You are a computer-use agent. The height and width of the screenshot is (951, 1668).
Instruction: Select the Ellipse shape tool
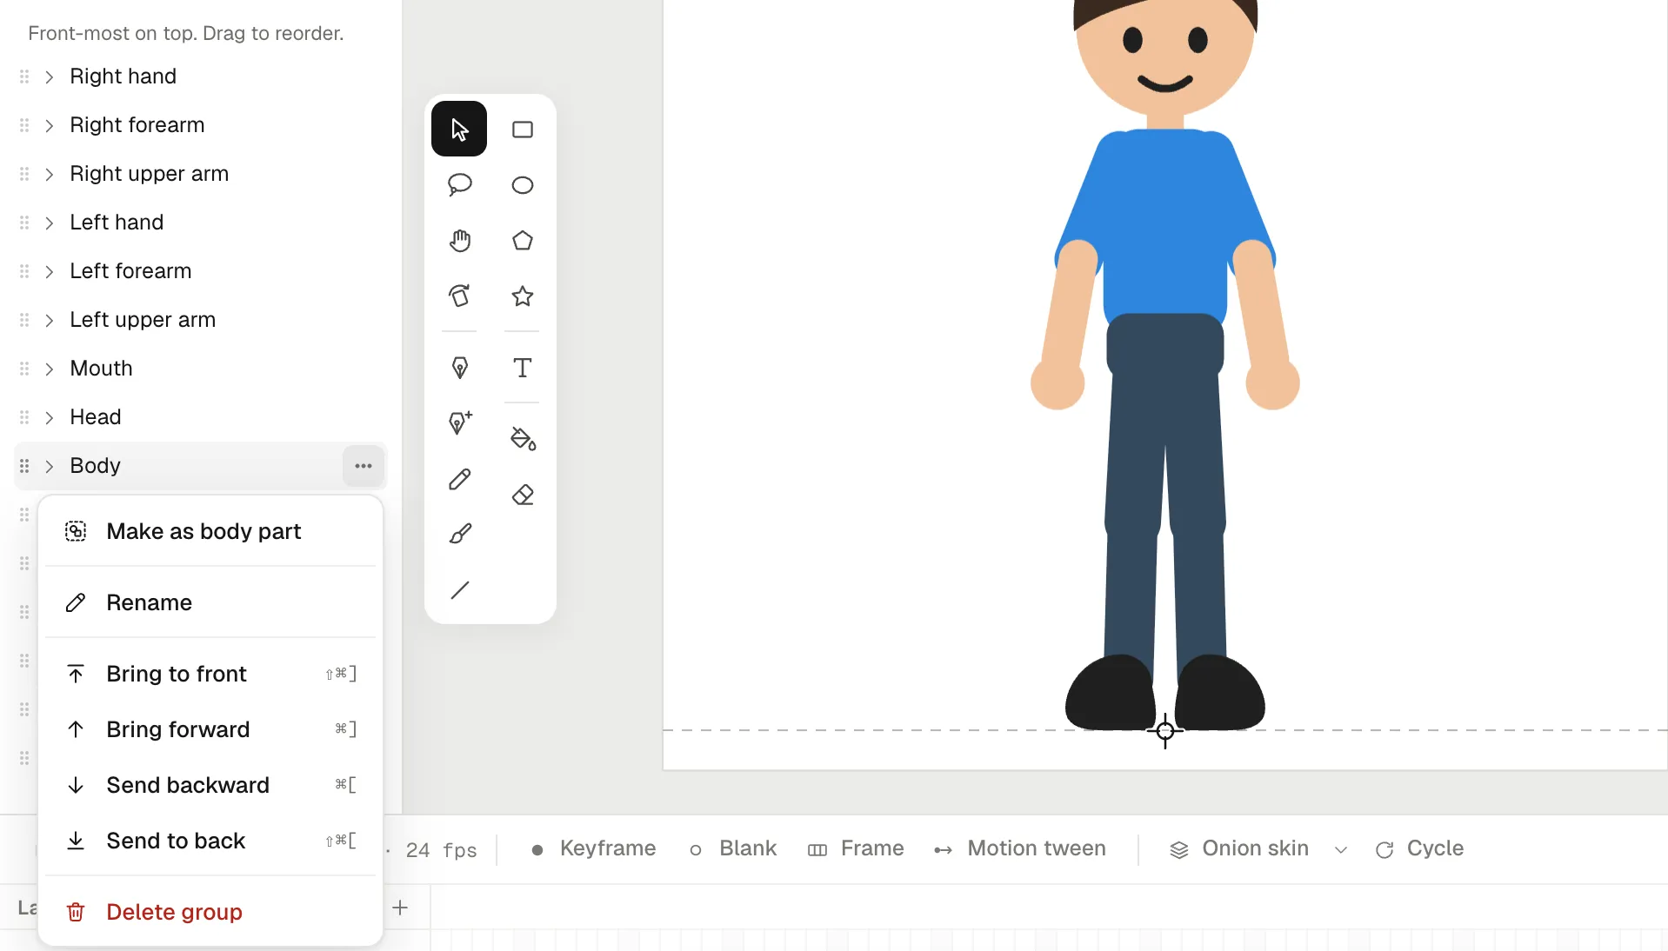(522, 184)
